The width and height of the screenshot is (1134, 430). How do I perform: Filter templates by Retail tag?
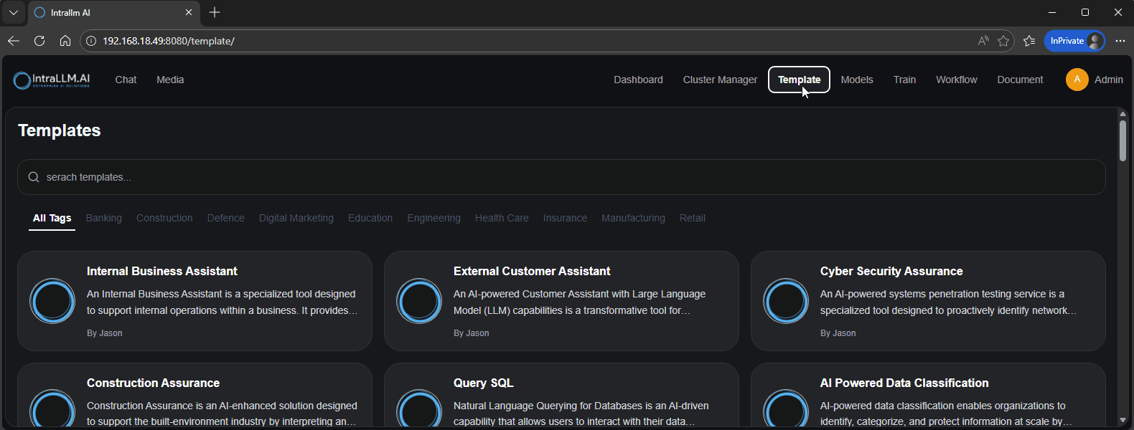(693, 218)
